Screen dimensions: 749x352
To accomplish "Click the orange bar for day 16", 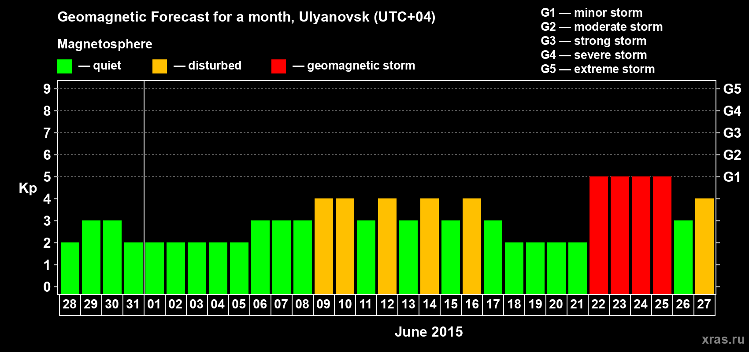I will 472,246.
